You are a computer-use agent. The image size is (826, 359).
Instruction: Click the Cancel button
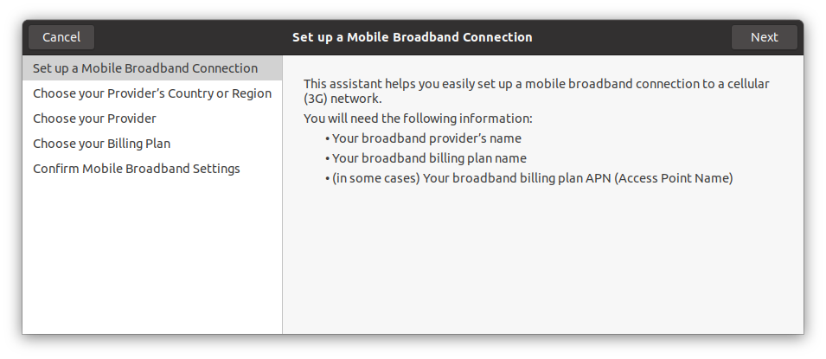point(61,37)
